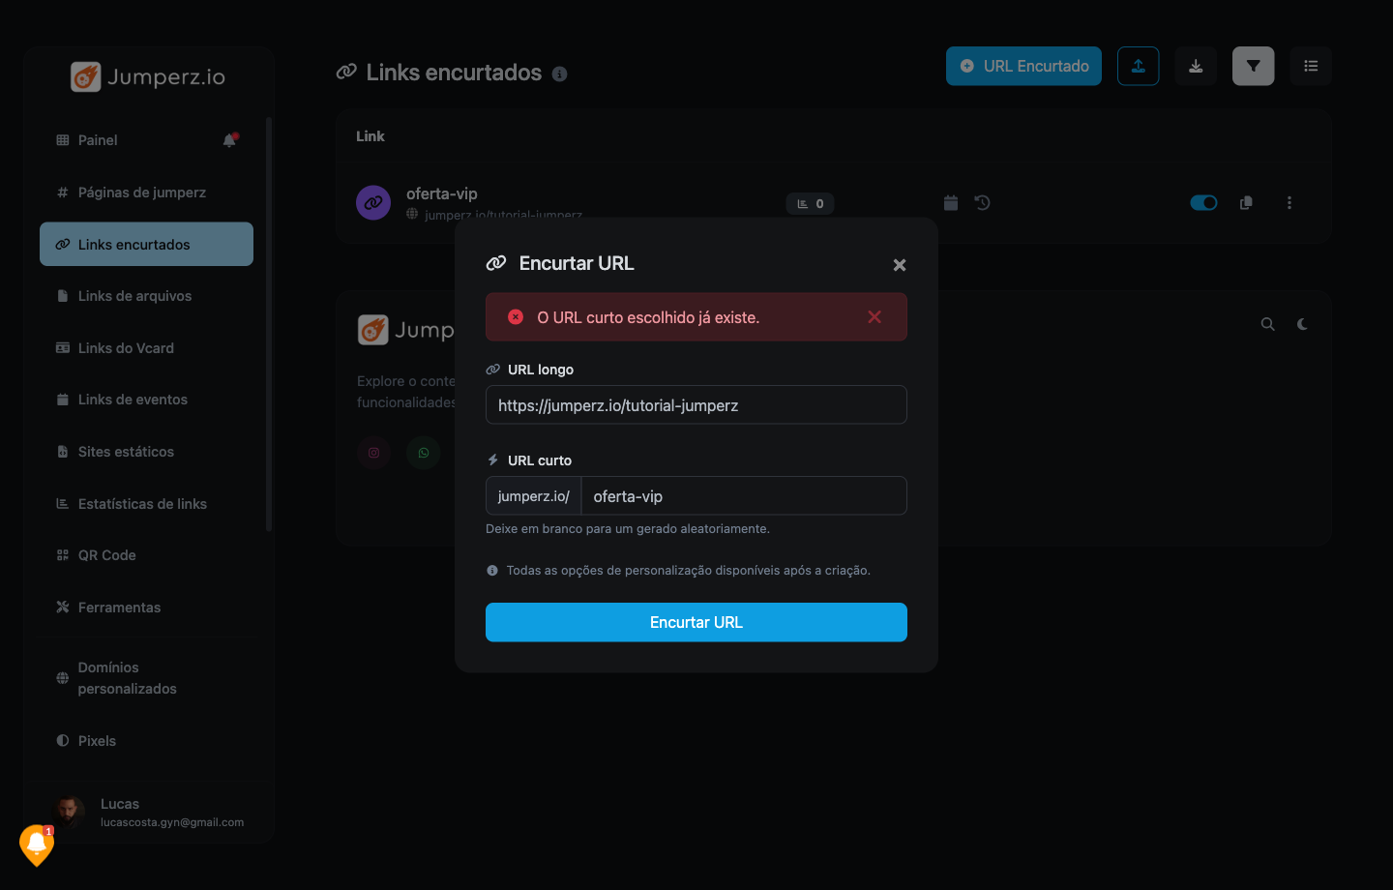1393x890 pixels.
Task: Toggle the oferta-vip link active switch
Action: 1203,203
